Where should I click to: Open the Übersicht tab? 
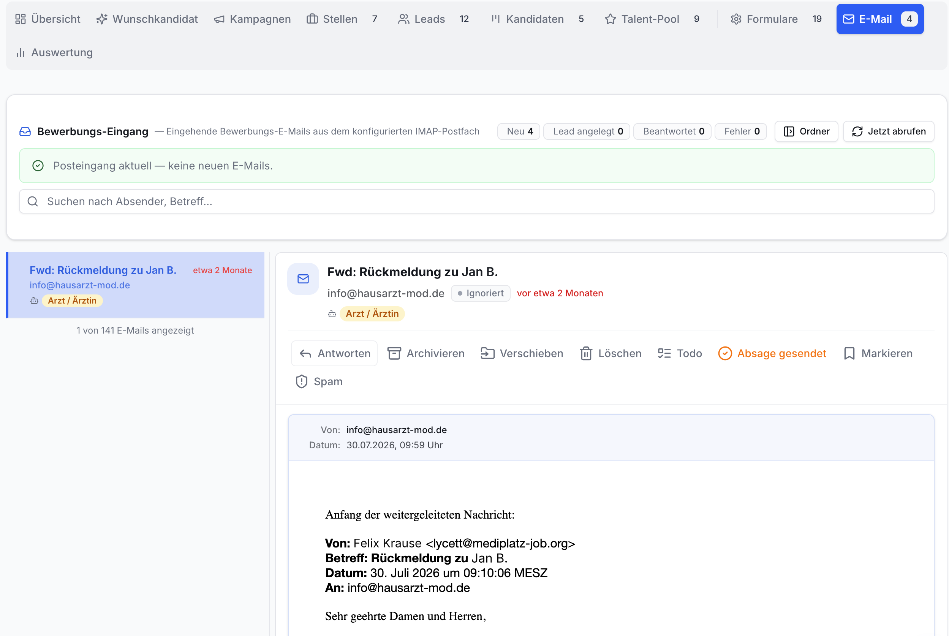[48, 19]
